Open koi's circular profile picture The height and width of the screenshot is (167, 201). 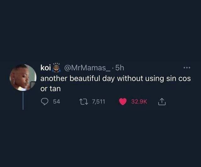(23, 78)
